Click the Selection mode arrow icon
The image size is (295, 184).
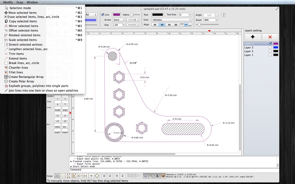tap(7, 8)
